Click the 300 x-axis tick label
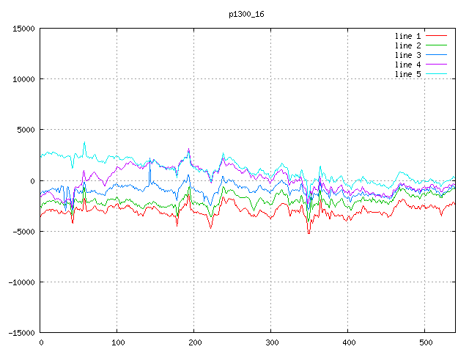The height and width of the screenshot is (352, 469). pos(271,342)
